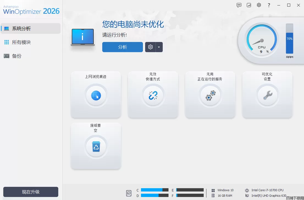Click the laptop info icon
This screenshot has width=304, height=200.
click(x=83, y=38)
